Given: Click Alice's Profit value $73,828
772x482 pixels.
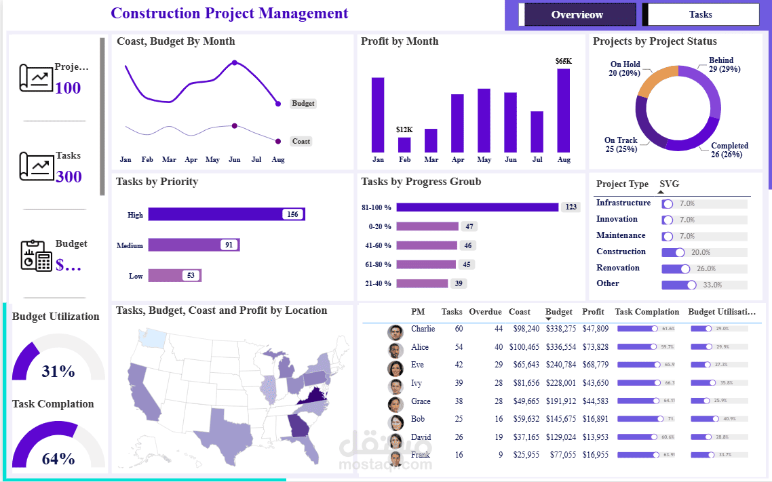Looking at the screenshot, I should 595,346.
